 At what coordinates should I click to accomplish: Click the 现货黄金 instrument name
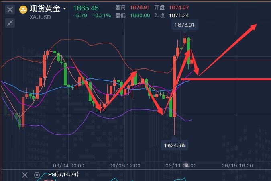click(45, 9)
